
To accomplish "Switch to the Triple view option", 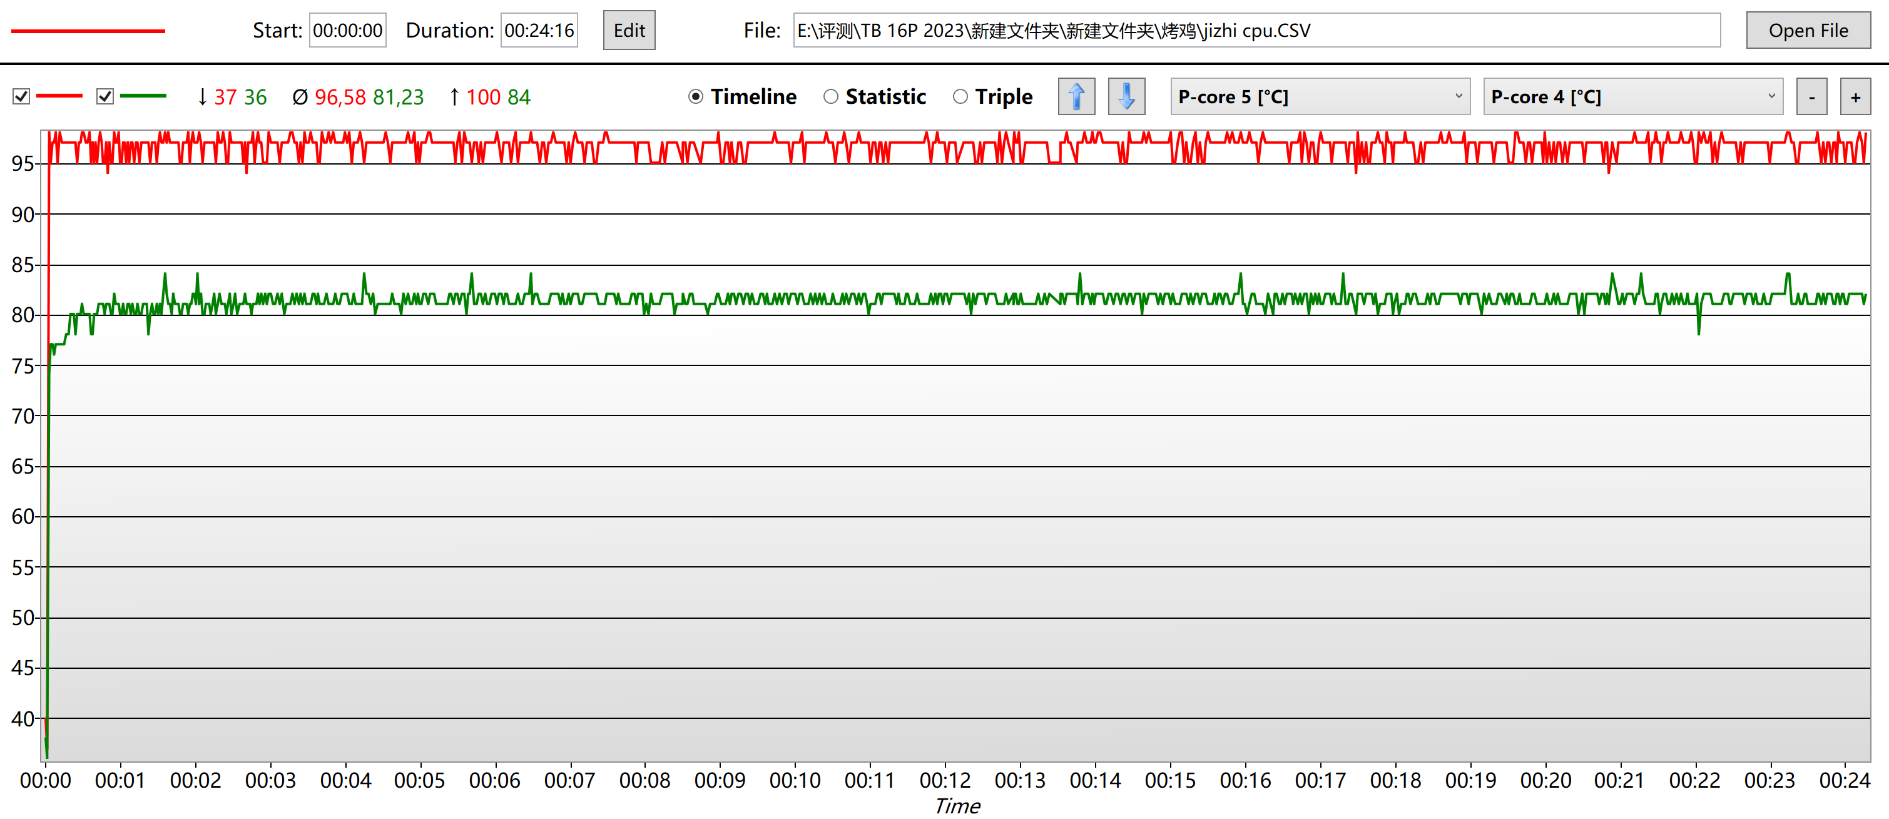I will [x=960, y=97].
